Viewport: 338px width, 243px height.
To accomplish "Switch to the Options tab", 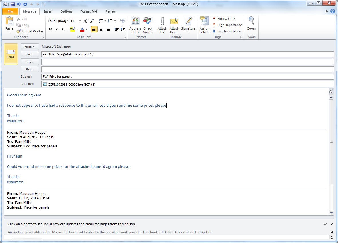I will pos(66,11).
